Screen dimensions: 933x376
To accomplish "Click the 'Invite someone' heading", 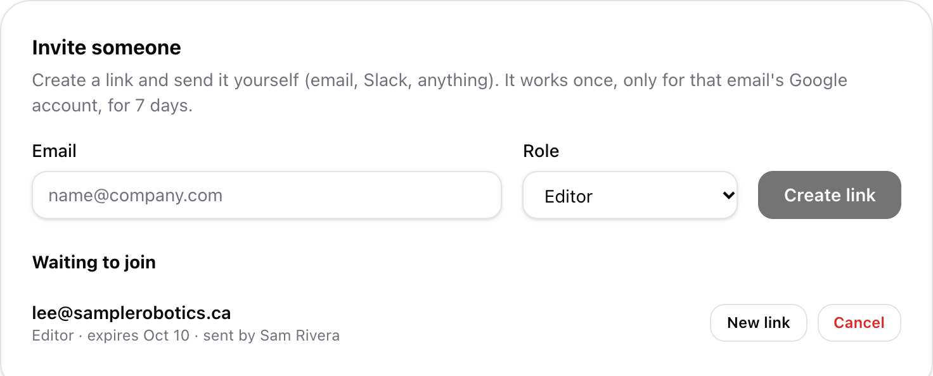I will pos(106,47).
